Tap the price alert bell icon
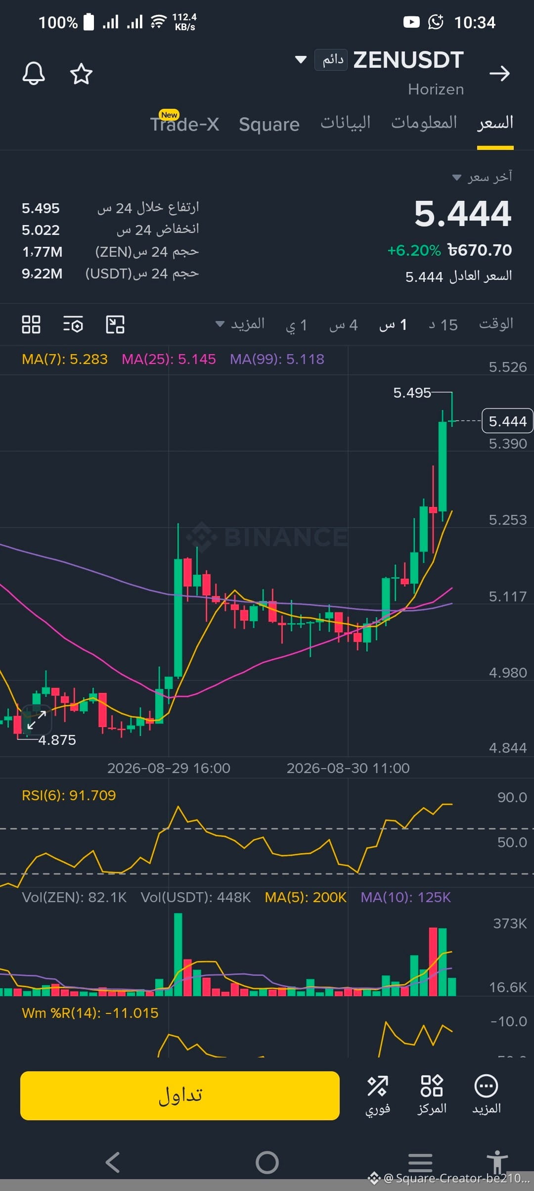Image resolution: width=534 pixels, height=1191 pixels. [34, 74]
